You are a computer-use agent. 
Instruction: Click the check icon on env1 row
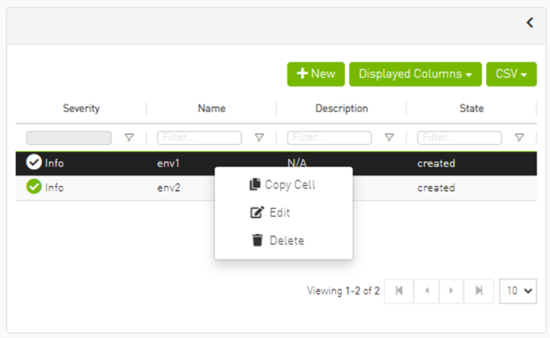click(x=34, y=163)
